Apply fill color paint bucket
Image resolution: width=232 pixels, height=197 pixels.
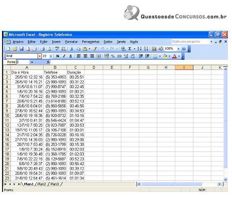(x=165, y=56)
